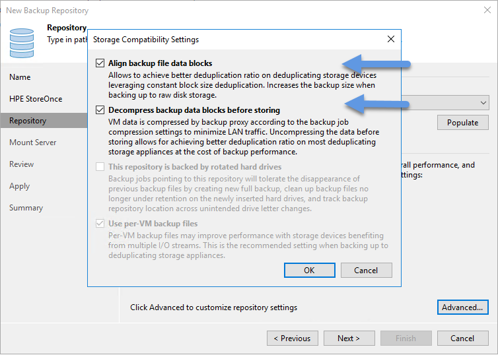Viewport: 498px width, 355px height.
Task: Click the lower blue arrow annotation
Action: point(377,104)
